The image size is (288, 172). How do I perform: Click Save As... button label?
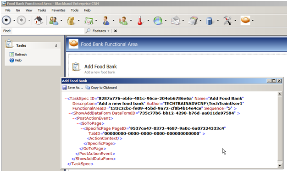click(75, 88)
